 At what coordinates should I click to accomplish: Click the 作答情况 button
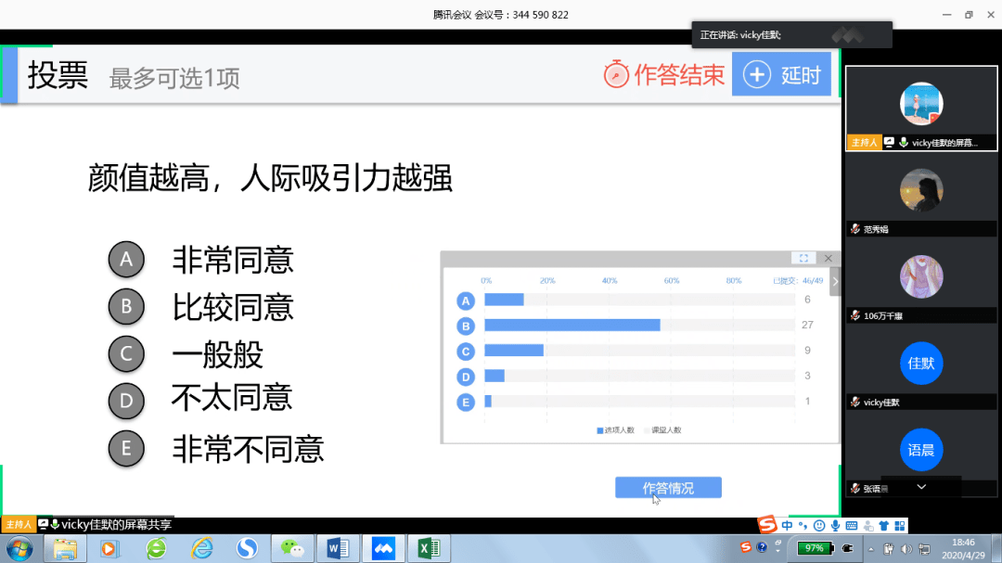click(x=668, y=488)
